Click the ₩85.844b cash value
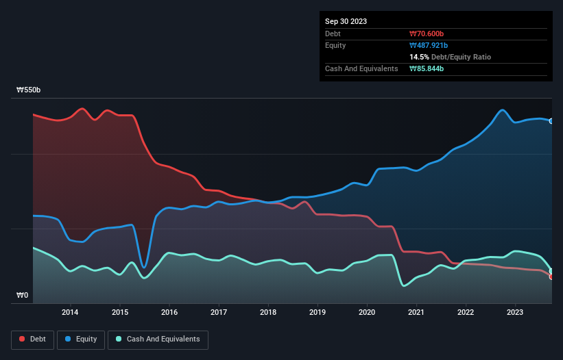The width and height of the screenshot is (563, 360). (x=427, y=68)
